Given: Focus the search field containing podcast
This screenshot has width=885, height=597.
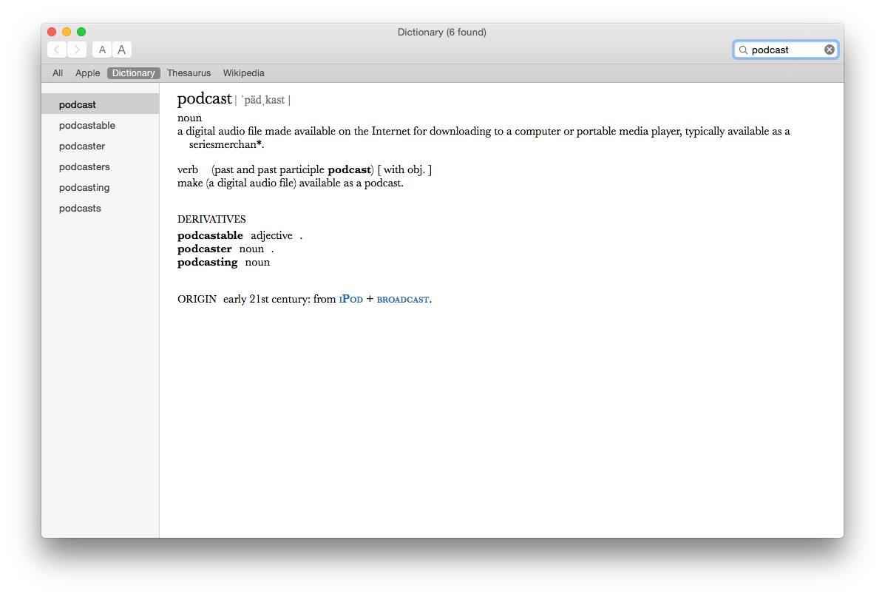Looking at the screenshot, I should 786,50.
